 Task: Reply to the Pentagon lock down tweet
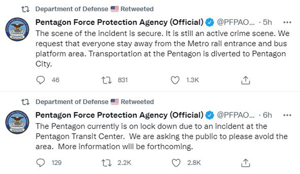[41, 163]
